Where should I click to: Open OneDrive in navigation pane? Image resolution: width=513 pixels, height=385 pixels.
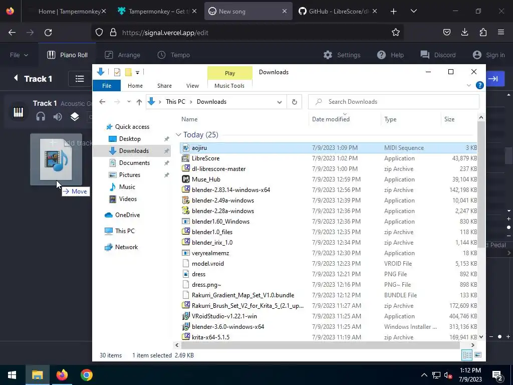coord(127,215)
